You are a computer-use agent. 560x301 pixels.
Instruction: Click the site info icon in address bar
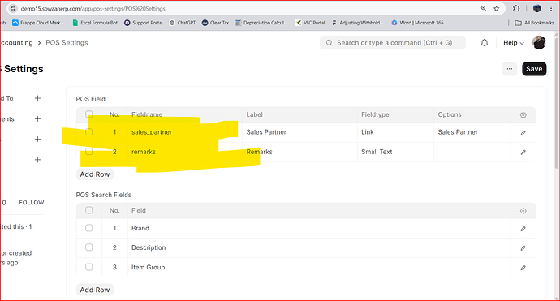(x=13, y=9)
